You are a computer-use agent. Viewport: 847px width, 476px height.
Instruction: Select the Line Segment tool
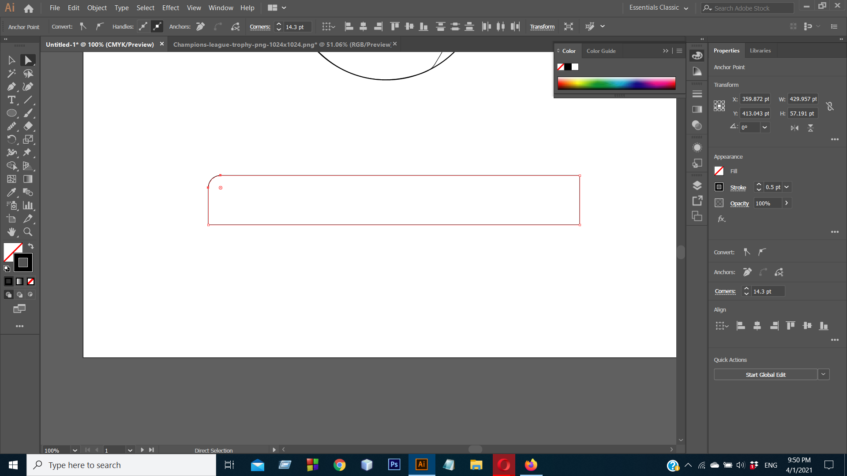28,100
